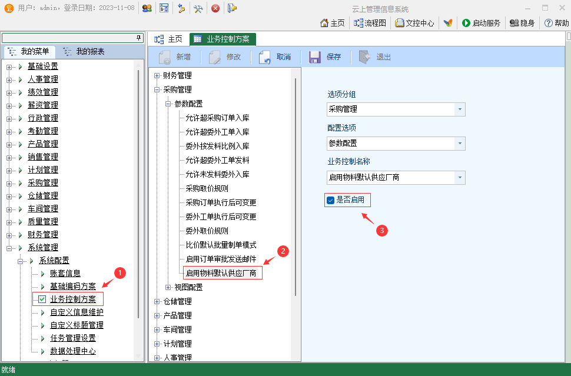The height and width of the screenshot is (376, 571).
Task: Click the users icon in the title toolbar
Action: (147, 8)
